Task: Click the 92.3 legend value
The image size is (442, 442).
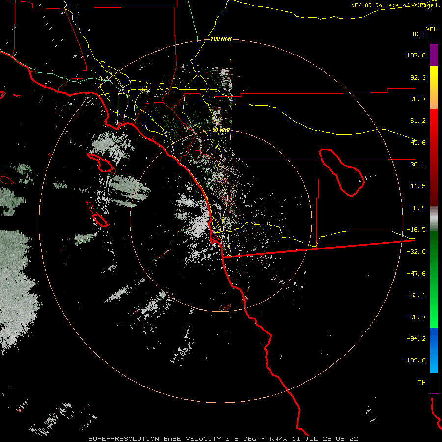Action: coord(418,77)
